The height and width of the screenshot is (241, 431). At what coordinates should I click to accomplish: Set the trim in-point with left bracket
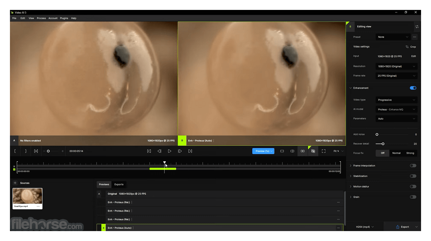pos(15,151)
